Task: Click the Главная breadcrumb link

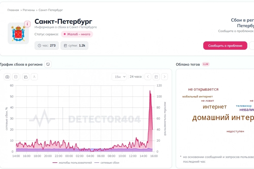Action: (x=13, y=10)
